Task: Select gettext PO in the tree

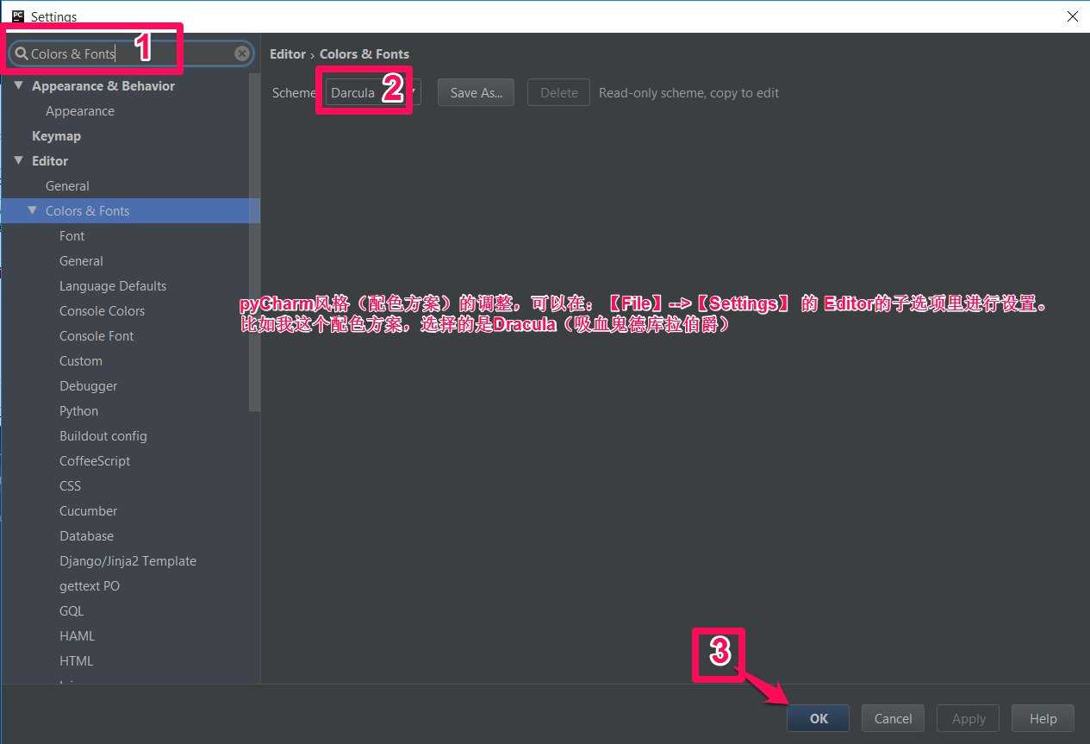Action: click(90, 586)
